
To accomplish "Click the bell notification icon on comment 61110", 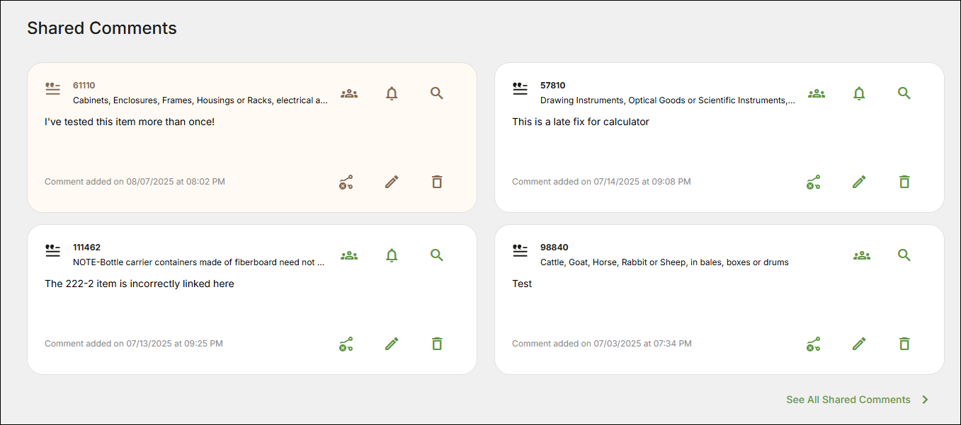I will pyautogui.click(x=392, y=93).
